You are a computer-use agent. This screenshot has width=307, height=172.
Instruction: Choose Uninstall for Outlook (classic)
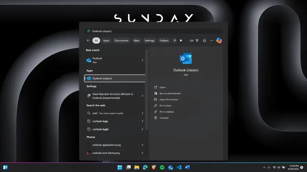click(x=164, y=118)
